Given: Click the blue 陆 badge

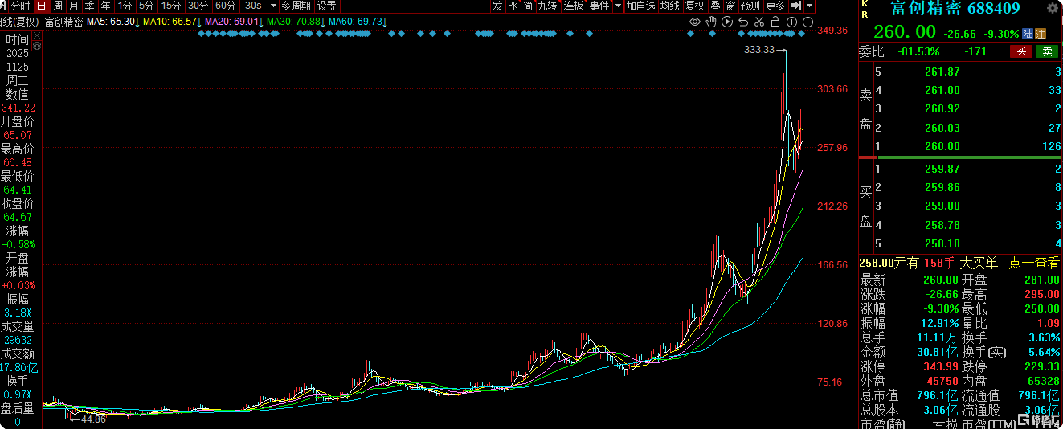Looking at the screenshot, I should click(x=1028, y=34).
